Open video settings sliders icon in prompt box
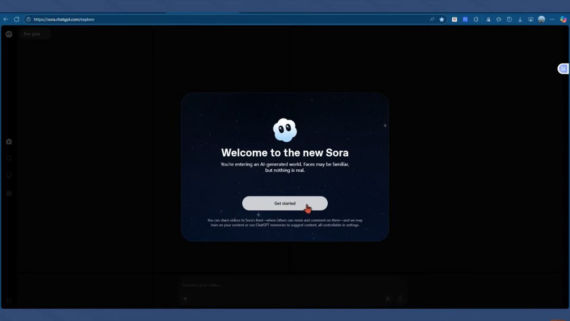The height and width of the screenshot is (321, 570). [388, 299]
